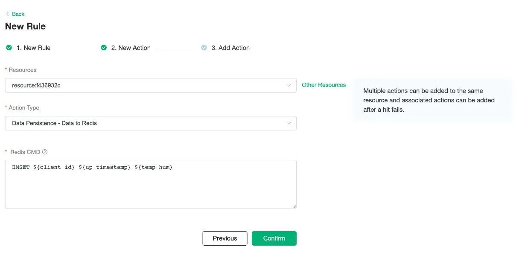Click the green checkmark beside 2. New Action
This screenshot has width=516, height=258.
click(x=104, y=48)
